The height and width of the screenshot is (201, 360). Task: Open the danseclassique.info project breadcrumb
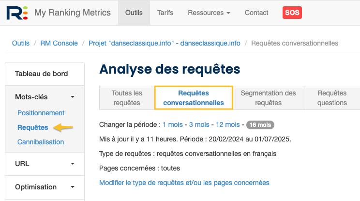[165, 43]
